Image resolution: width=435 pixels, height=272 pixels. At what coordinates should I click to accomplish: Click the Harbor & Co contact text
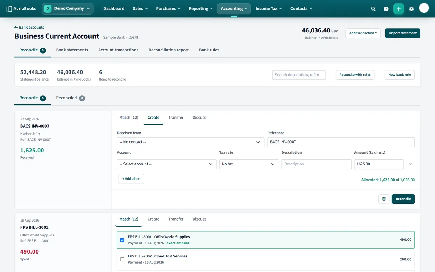[30, 134]
